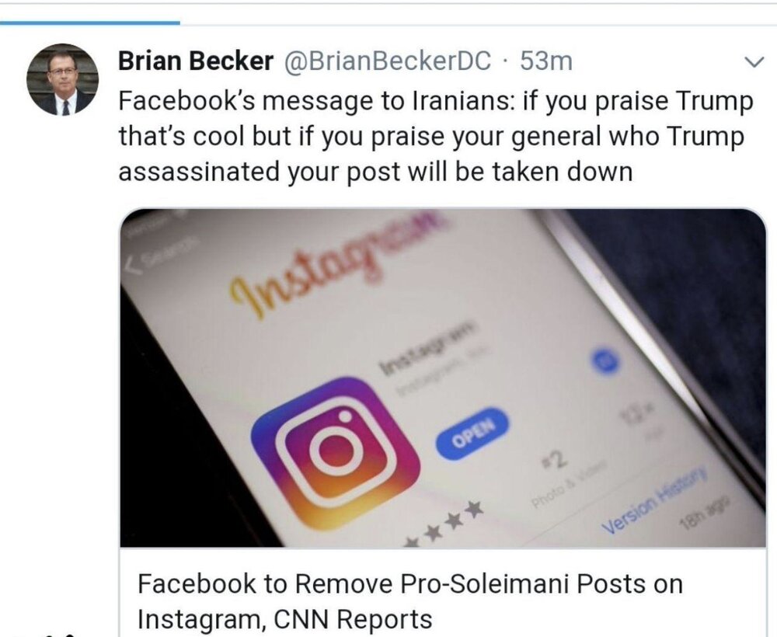777x637 pixels.
Task: Open the @BrianBeckerDC handle
Action: point(387,61)
